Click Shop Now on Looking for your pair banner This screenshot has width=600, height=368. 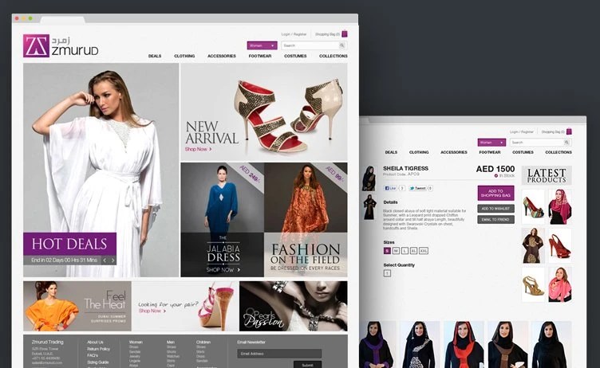pyautogui.click(x=152, y=311)
